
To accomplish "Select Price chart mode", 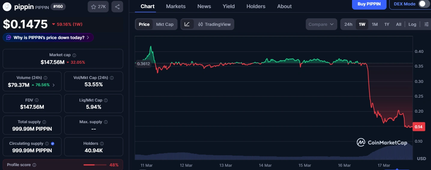I will (x=144, y=24).
